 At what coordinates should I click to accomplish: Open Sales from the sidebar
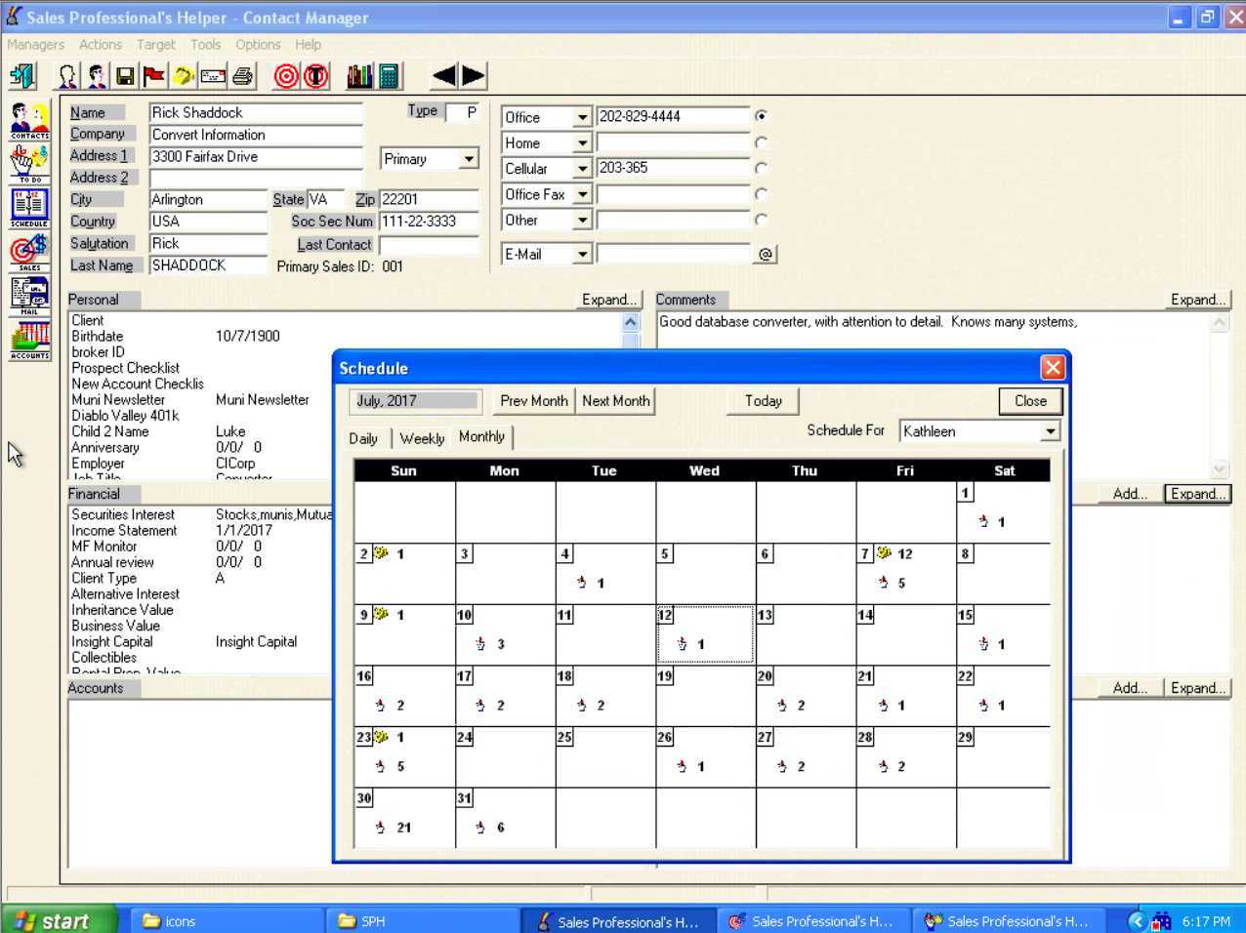point(29,253)
